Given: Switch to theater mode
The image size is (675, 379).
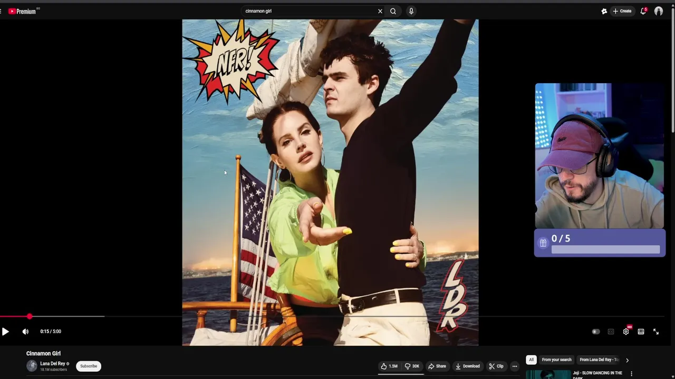Looking at the screenshot, I should pyautogui.click(x=641, y=332).
